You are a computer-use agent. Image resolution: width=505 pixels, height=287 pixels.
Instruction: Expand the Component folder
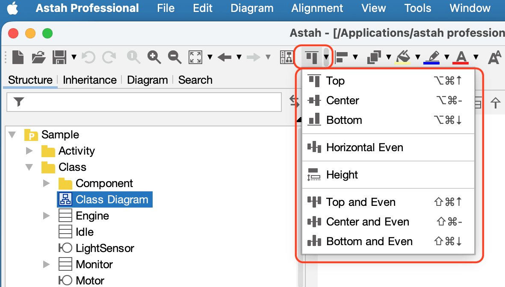(46, 183)
